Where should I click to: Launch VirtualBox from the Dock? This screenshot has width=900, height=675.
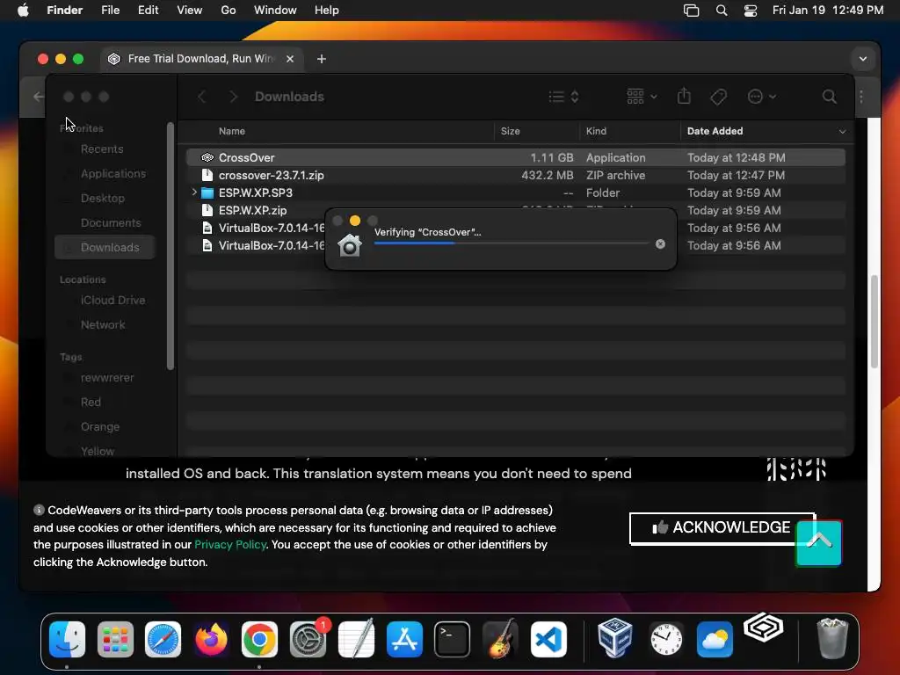point(614,638)
